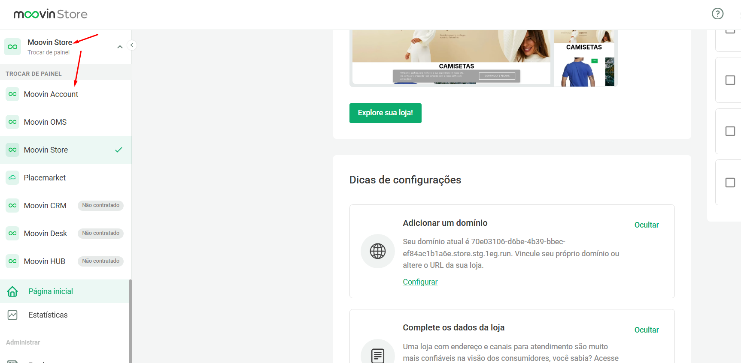
Task: Click the Página inicial home icon
Action: (x=12, y=291)
